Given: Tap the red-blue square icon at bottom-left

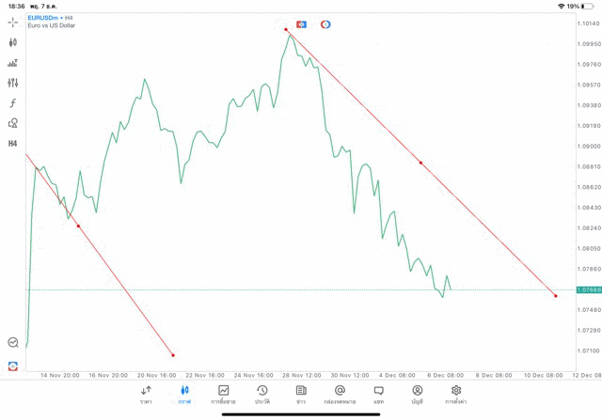Looking at the screenshot, I should [x=13, y=366].
